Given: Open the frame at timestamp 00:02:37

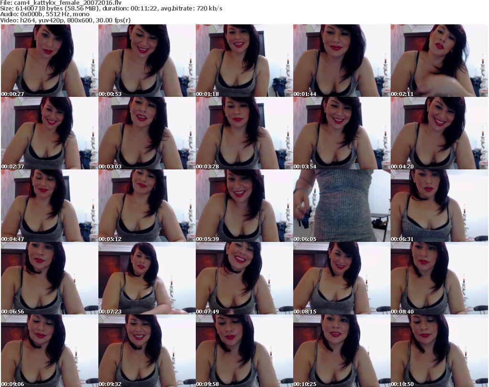Looking at the screenshot, I should (x=49, y=133).
